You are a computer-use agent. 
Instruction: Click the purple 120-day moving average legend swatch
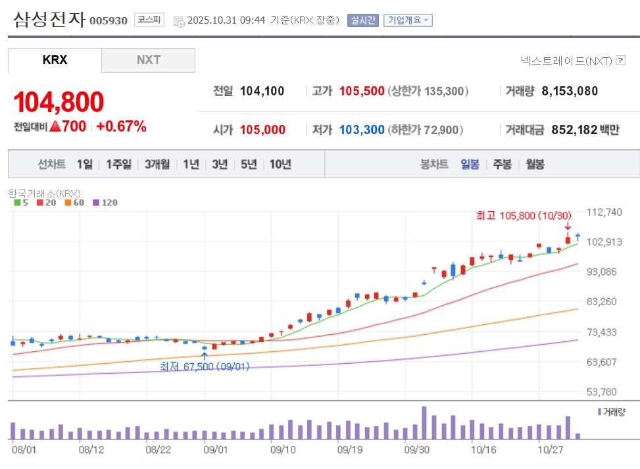97,203
